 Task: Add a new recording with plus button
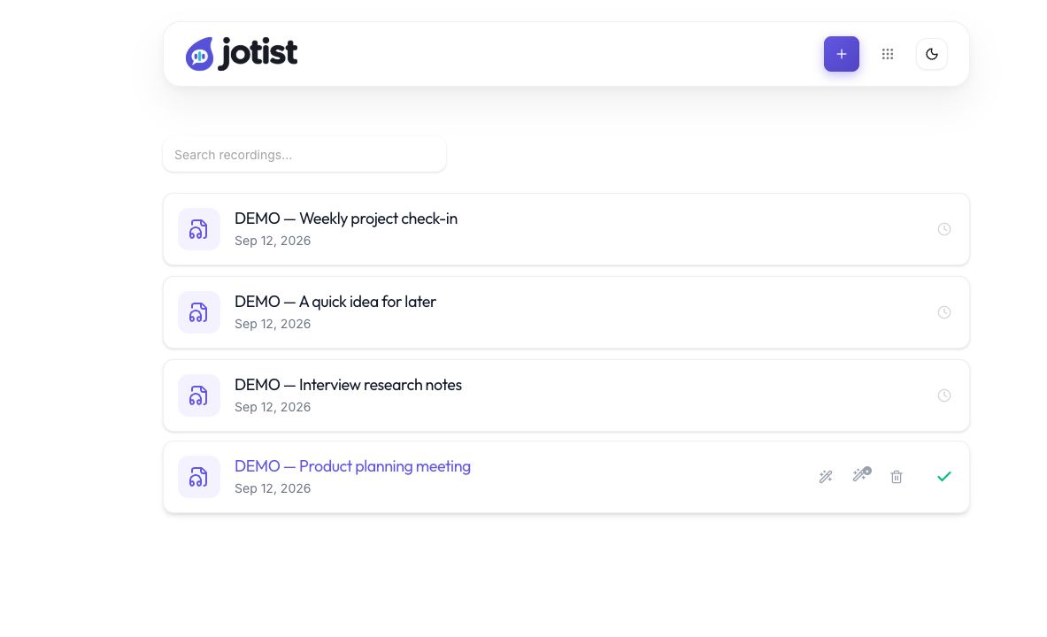click(x=842, y=54)
